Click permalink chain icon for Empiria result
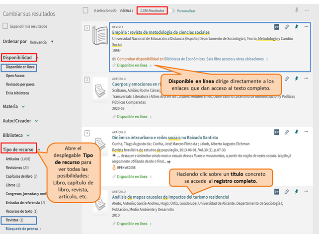The width and height of the screenshot is (319, 238). (286, 27)
